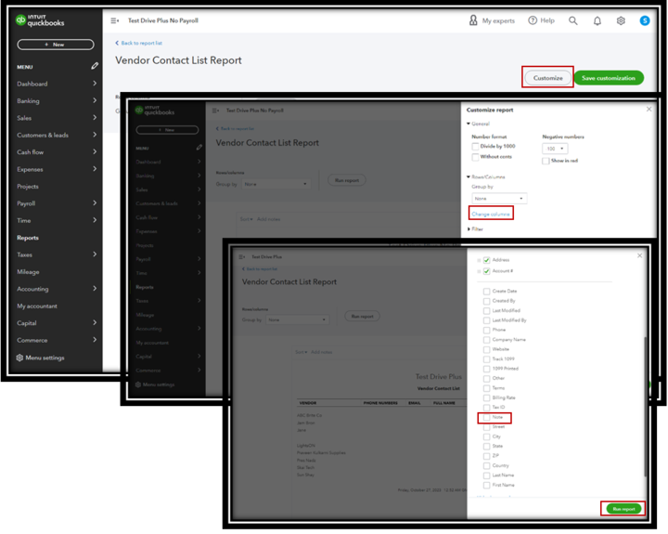Image resolution: width=668 pixels, height=534 pixels.
Task: Open notifications bell icon
Action: [597, 21]
